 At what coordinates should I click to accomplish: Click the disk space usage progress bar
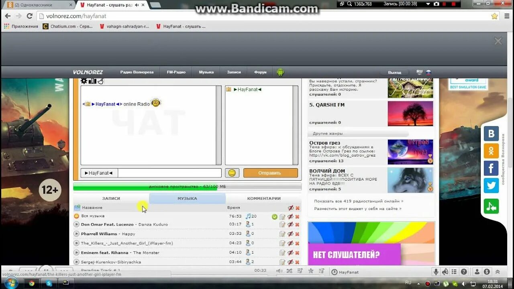click(x=187, y=187)
